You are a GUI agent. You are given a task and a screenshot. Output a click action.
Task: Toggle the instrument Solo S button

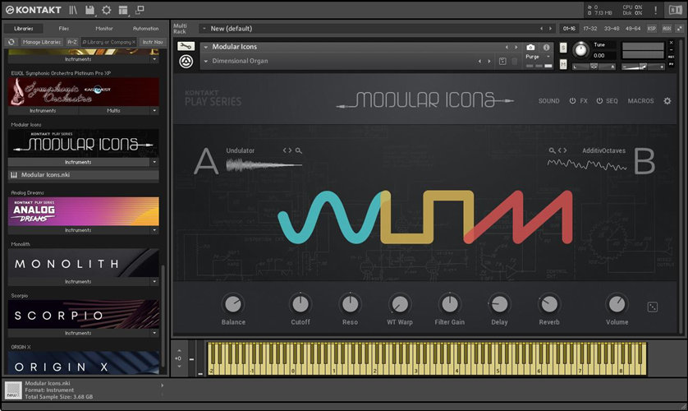click(x=563, y=48)
